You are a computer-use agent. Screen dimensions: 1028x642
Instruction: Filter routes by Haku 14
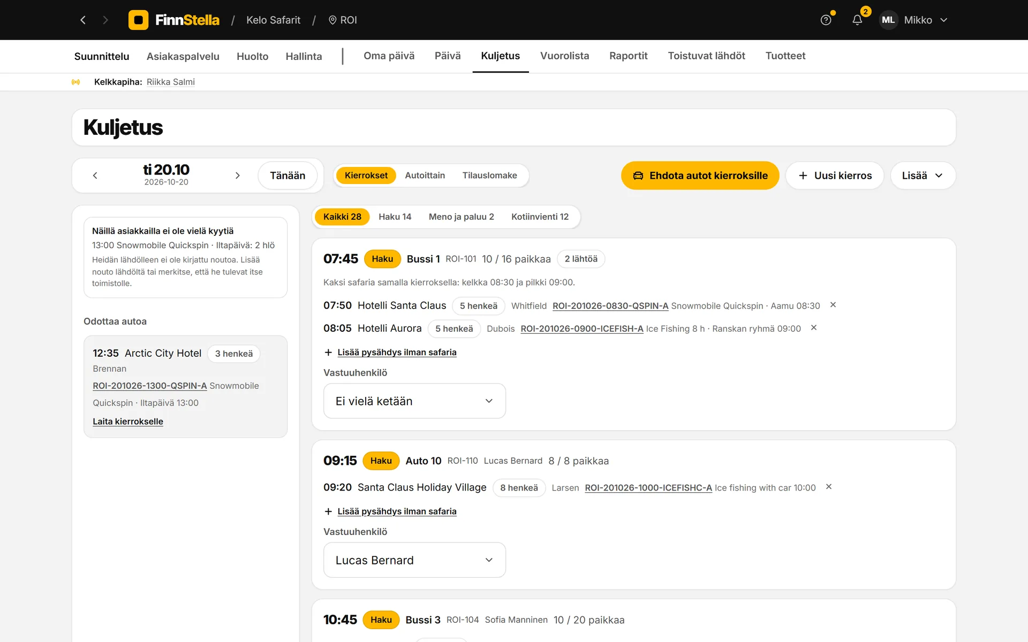395,217
